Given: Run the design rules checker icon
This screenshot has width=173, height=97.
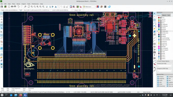Looking at the screenshot, I should pyautogui.click(x=80, y=7).
